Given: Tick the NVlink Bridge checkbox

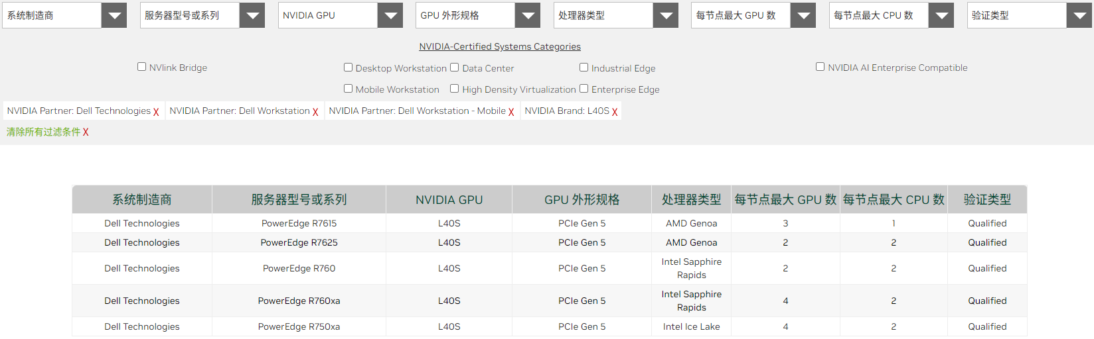Looking at the screenshot, I should point(141,66).
